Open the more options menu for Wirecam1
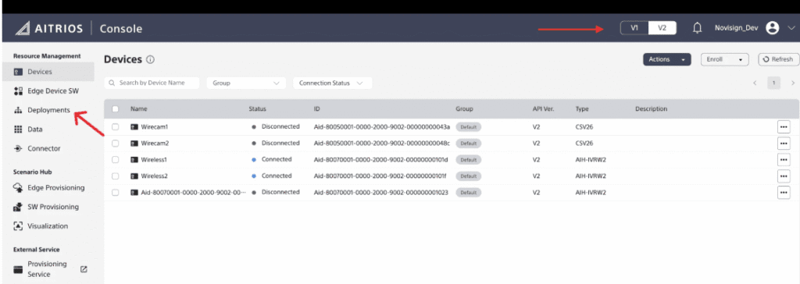 pyautogui.click(x=783, y=126)
